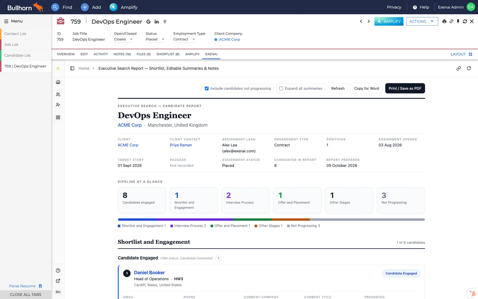478x299 pixels.
Task: Click the Exenai sidebar help circle icon
Action: coord(58,271)
